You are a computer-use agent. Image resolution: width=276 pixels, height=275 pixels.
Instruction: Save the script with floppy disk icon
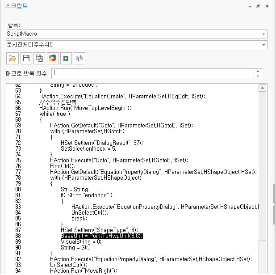point(26,58)
